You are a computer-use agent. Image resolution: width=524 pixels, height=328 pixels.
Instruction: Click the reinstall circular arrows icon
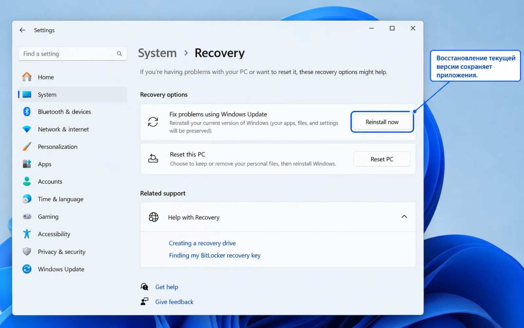[153, 122]
